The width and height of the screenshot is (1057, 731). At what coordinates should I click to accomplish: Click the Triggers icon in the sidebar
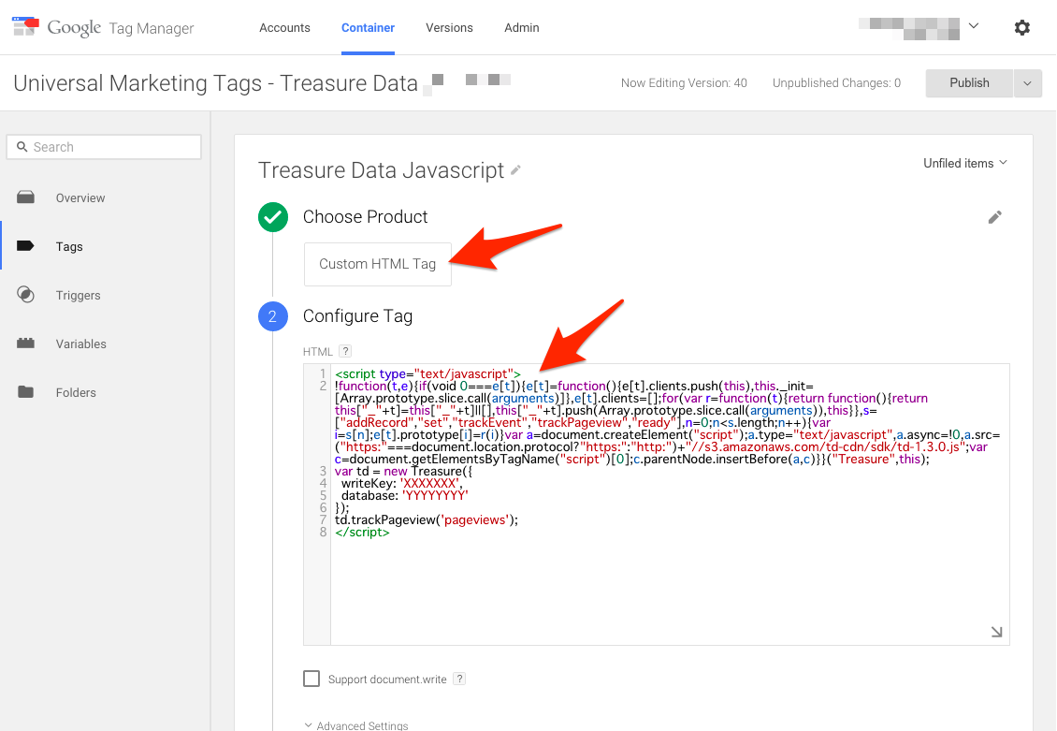click(26, 295)
